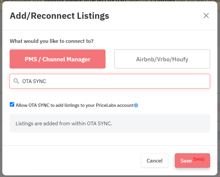The height and width of the screenshot is (177, 220).
Task: Click the gray info panel background
Action: coord(161,123)
